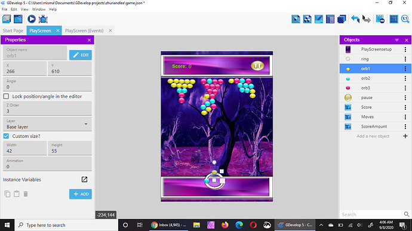
Task: Open options menu for orb2 object
Action: pyautogui.click(x=405, y=78)
